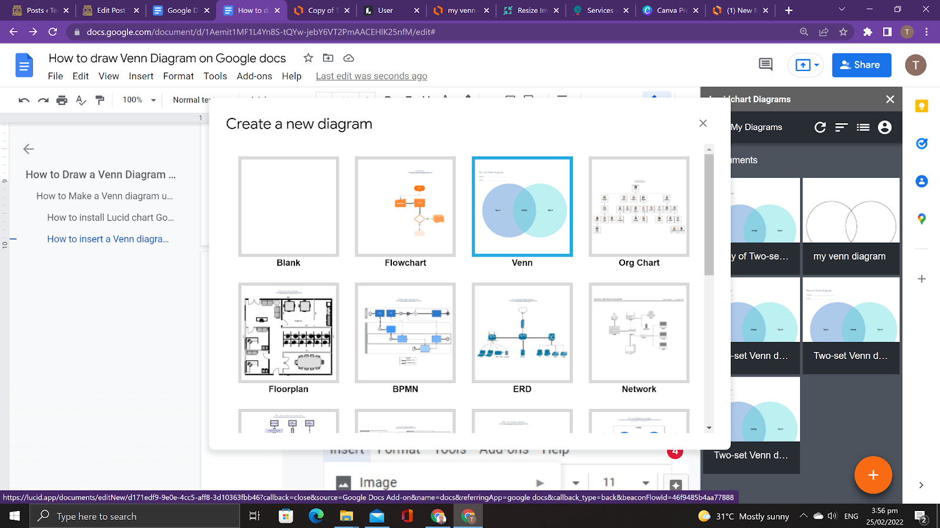
Task: Close the Create a new diagram dialog
Action: pyautogui.click(x=703, y=123)
